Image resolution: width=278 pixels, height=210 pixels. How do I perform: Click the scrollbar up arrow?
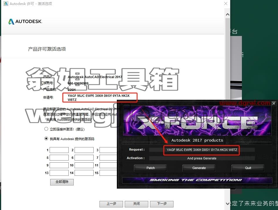tap(228, 15)
